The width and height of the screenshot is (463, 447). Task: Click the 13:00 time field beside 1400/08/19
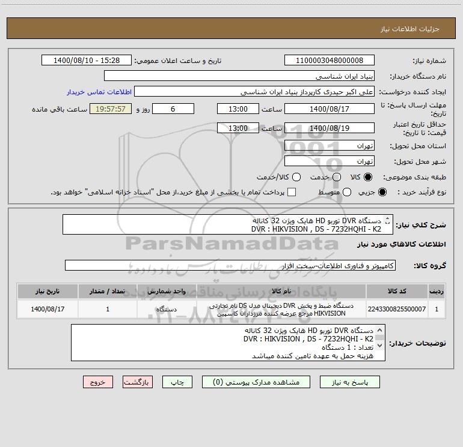click(238, 128)
